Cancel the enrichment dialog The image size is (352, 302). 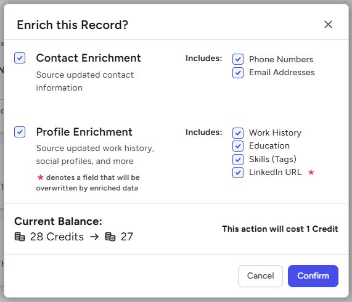[260, 276]
